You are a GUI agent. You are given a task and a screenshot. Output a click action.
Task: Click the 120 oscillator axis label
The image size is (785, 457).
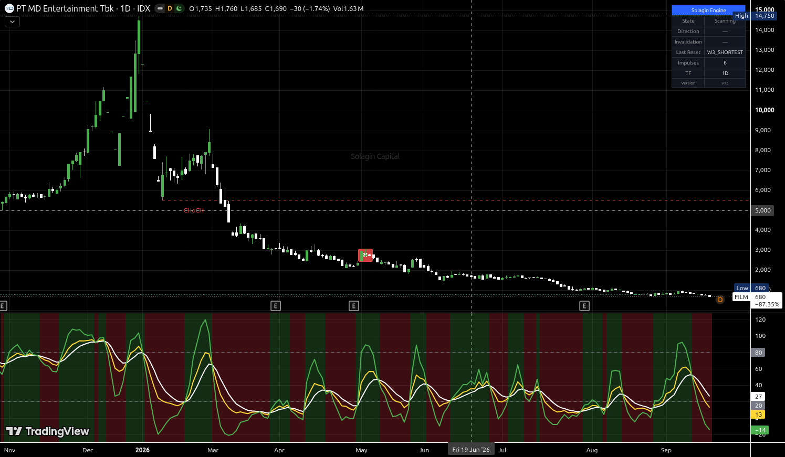click(760, 320)
